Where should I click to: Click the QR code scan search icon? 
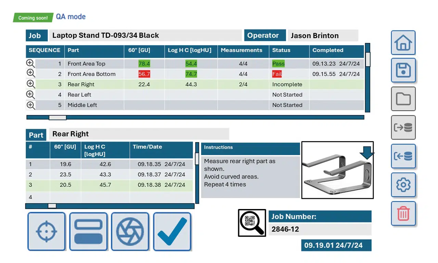252,223
